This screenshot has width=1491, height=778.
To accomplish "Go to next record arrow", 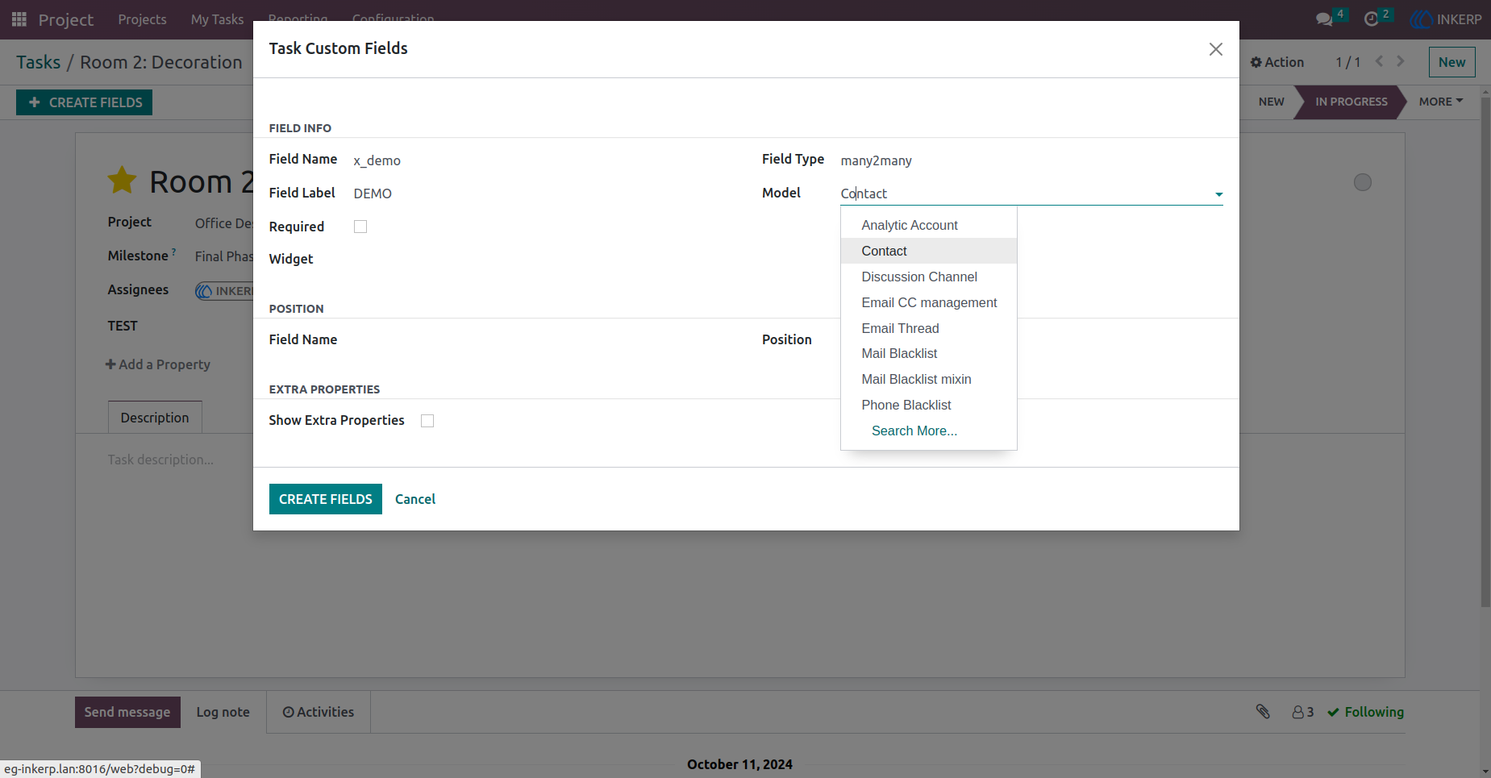I will point(1401,61).
